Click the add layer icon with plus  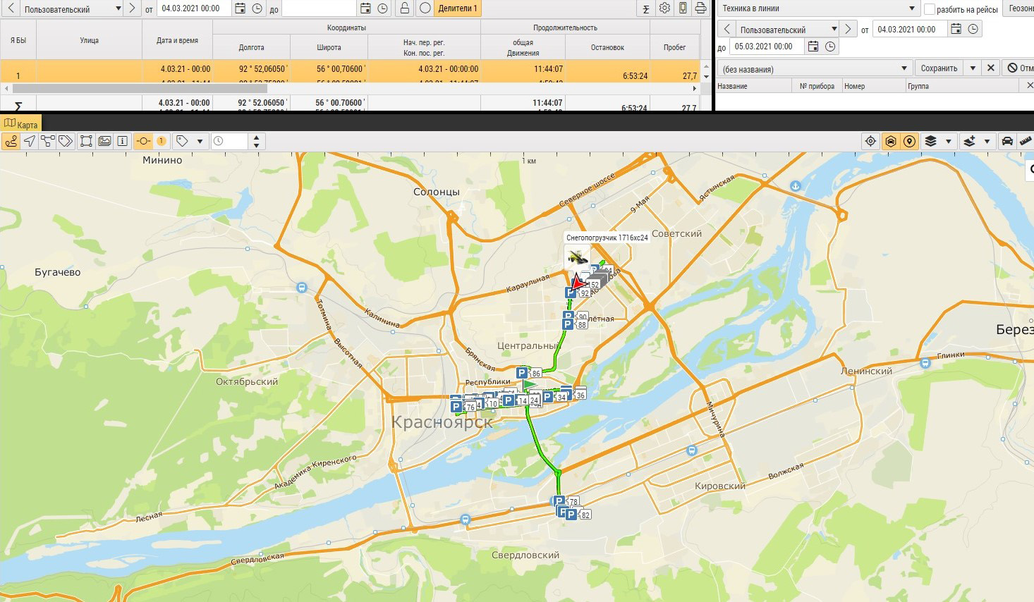(969, 141)
